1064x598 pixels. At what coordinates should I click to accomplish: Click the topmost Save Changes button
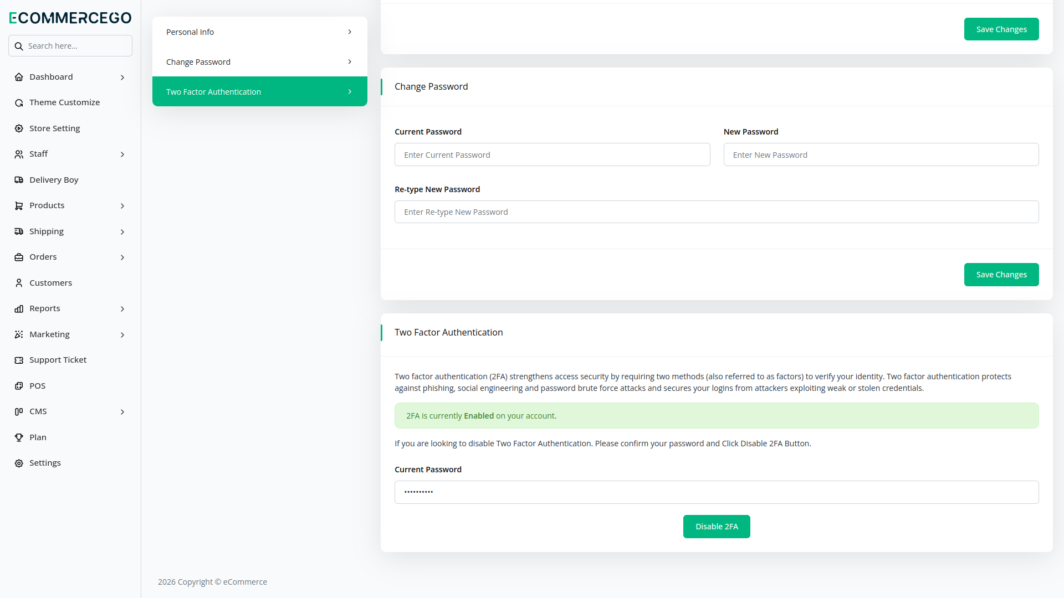(x=1001, y=29)
